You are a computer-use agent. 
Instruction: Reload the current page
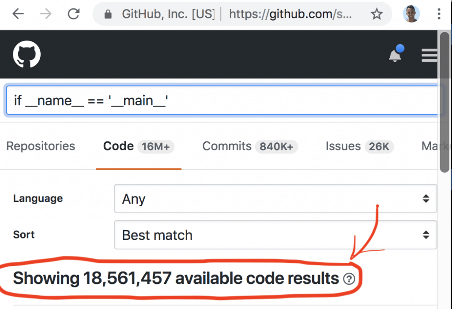pyautogui.click(x=73, y=14)
